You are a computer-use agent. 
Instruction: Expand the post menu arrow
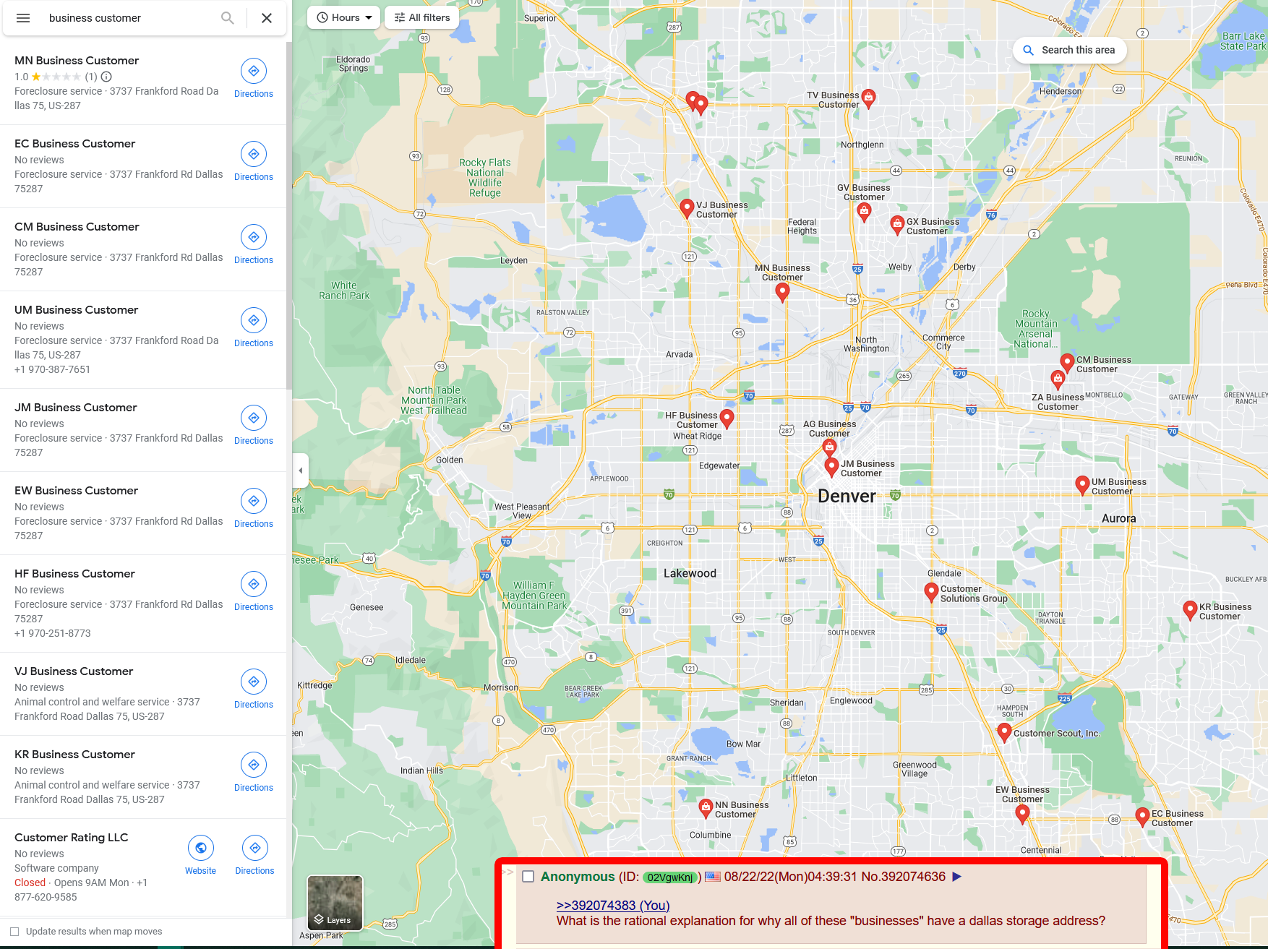click(x=957, y=877)
